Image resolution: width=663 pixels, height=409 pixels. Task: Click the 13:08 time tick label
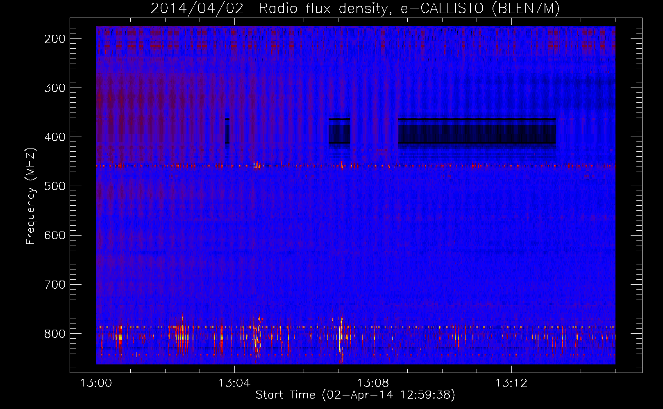tap(373, 383)
